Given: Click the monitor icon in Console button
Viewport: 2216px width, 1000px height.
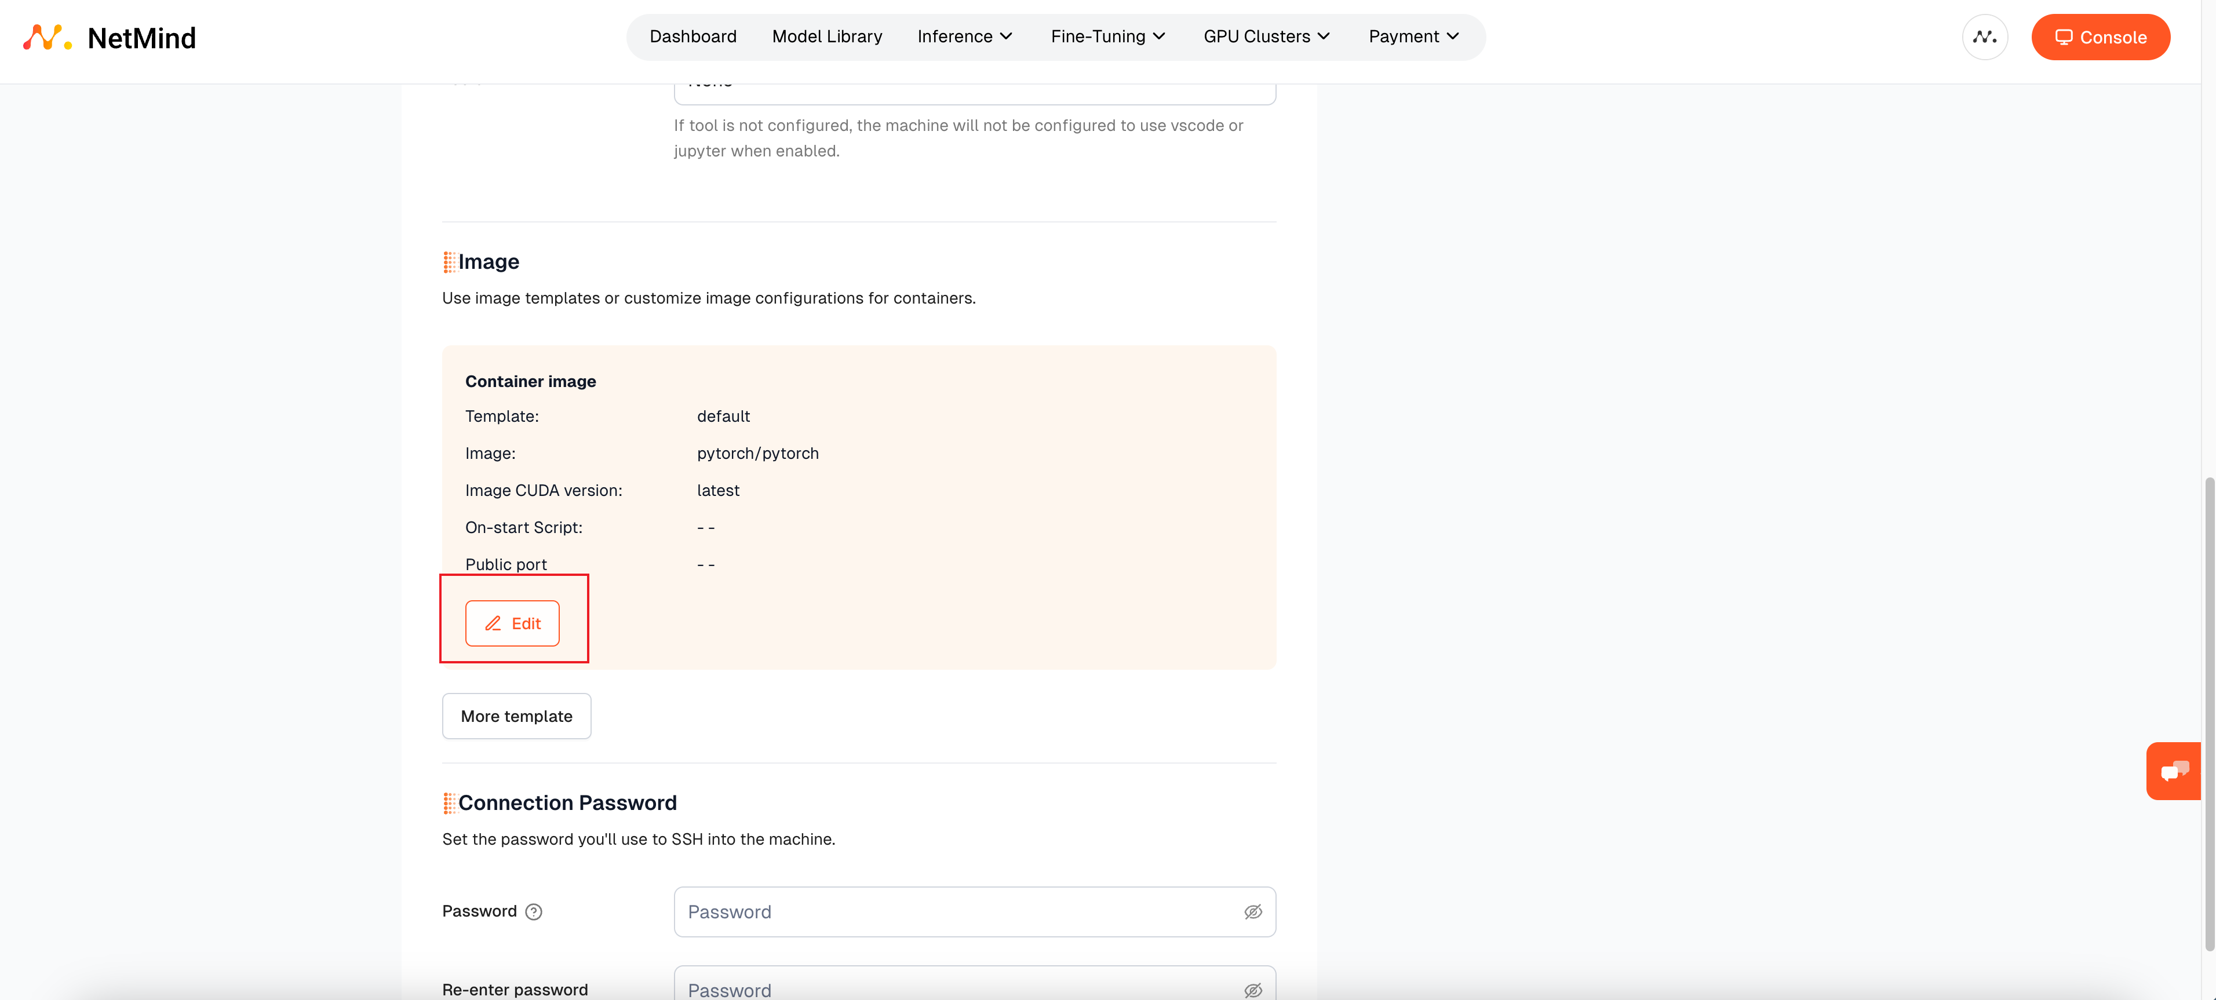Looking at the screenshot, I should 2063,37.
